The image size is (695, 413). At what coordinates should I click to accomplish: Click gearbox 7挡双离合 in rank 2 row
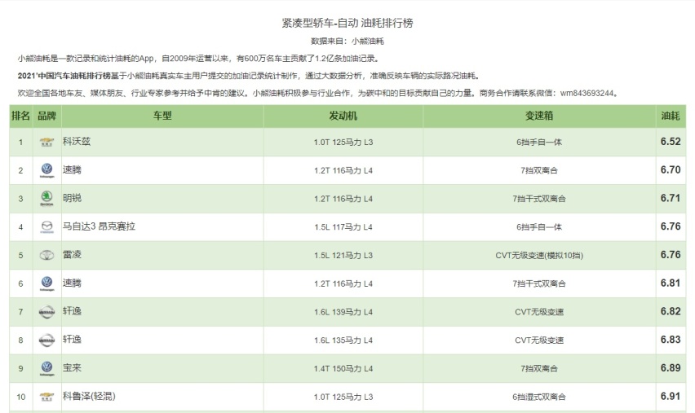pyautogui.click(x=539, y=171)
